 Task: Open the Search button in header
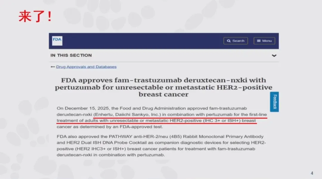(236, 41)
